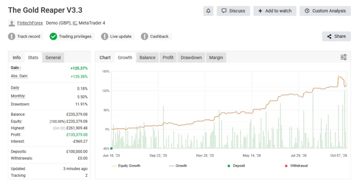
Task: Select the Drawdown chart tab
Action: (x=191, y=58)
